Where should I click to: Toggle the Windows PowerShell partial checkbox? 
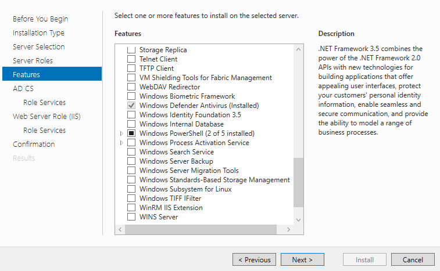pos(131,133)
